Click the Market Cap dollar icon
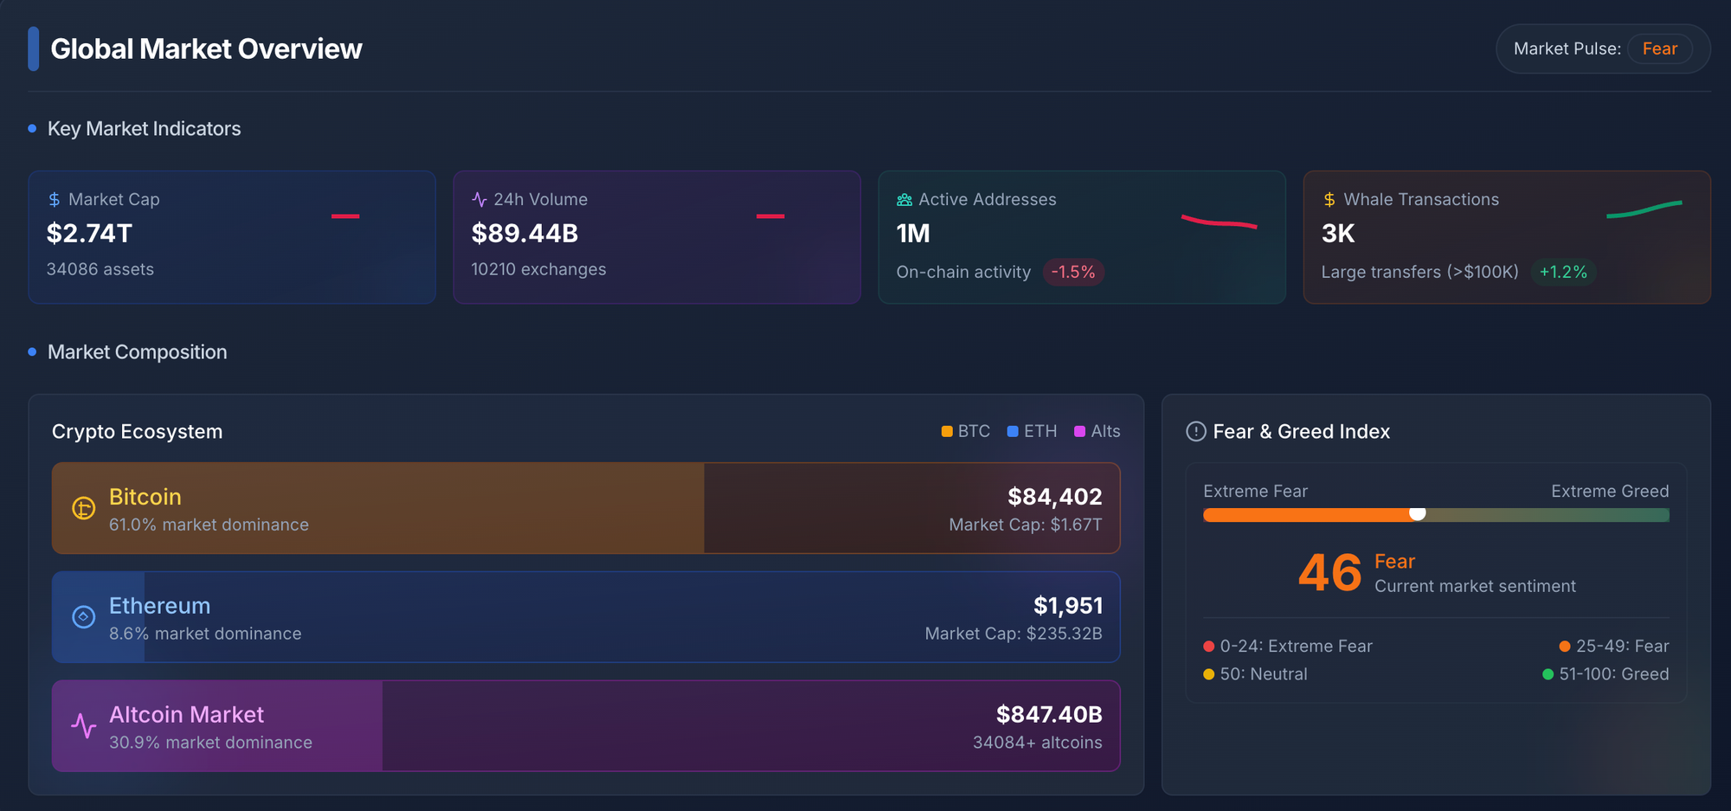The height and width of the screenshot is (811, 1731). point(55,200)
